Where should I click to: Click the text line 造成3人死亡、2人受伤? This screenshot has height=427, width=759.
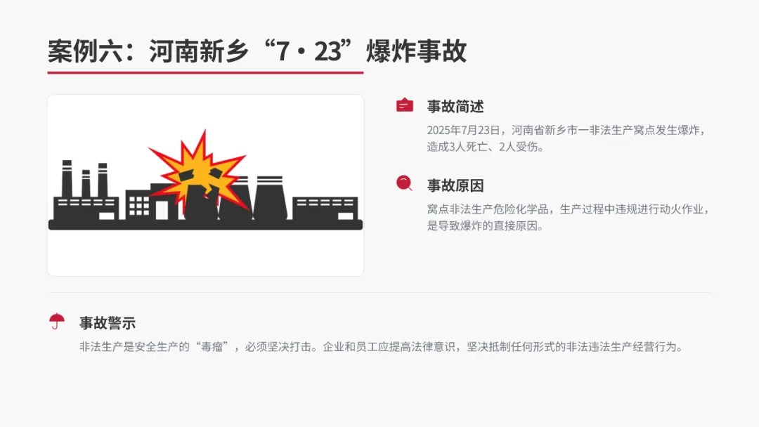tap(486, 147)
